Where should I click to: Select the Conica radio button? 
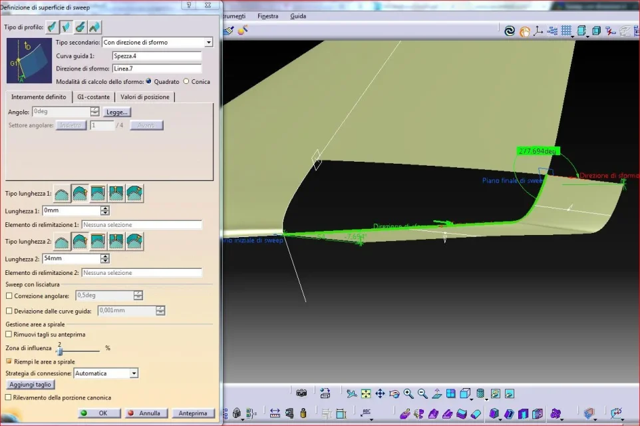tap(186, 81)
